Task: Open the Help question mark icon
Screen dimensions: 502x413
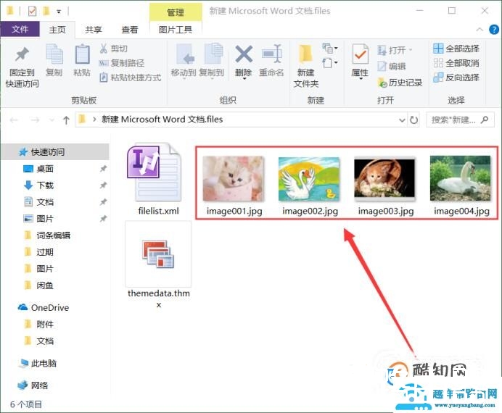Action: tap(494, 30)
